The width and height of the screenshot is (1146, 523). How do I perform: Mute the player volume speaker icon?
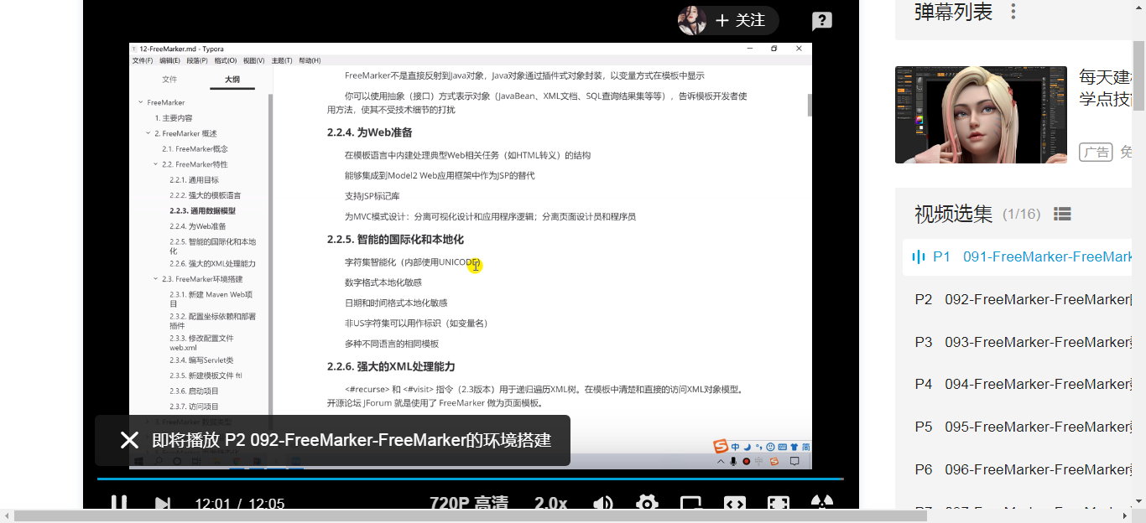point(603,504)
